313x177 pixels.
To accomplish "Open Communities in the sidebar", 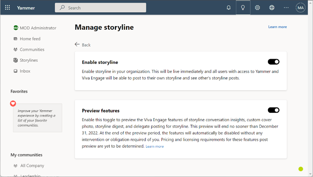I will coord(32,49).
